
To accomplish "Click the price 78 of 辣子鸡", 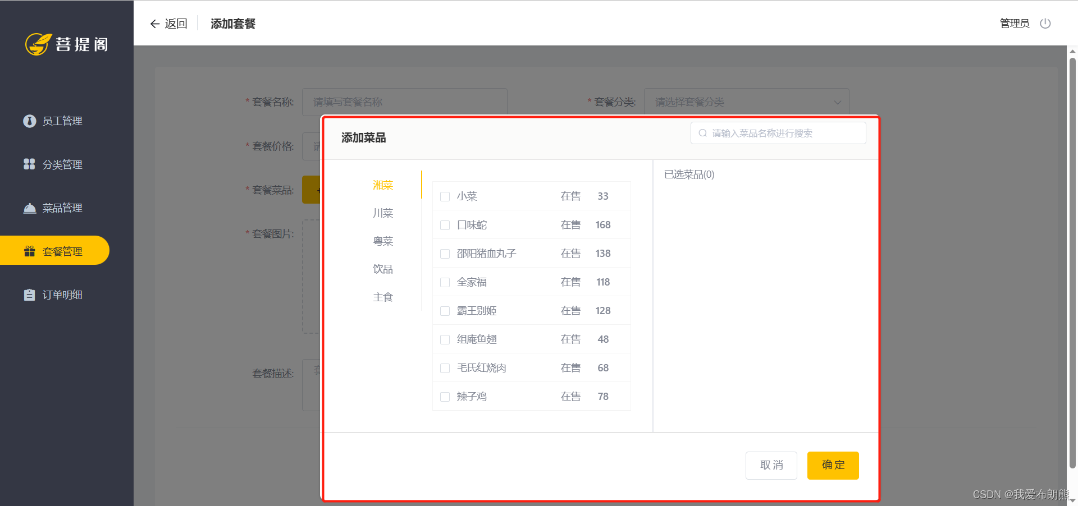I will point(603,397).
